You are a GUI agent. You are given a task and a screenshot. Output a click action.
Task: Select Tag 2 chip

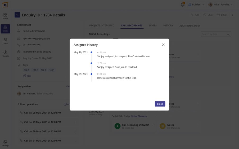pyautogui.click(x=35, y=70)
